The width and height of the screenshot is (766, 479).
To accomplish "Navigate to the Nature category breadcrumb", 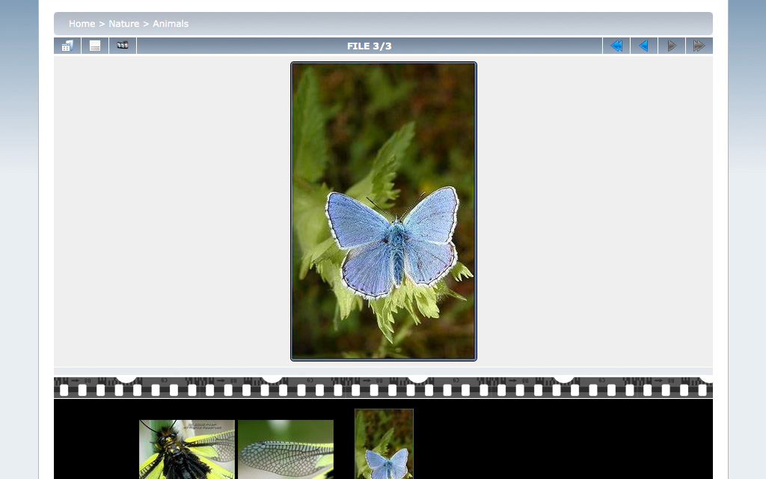I will (x=123, y=24).
